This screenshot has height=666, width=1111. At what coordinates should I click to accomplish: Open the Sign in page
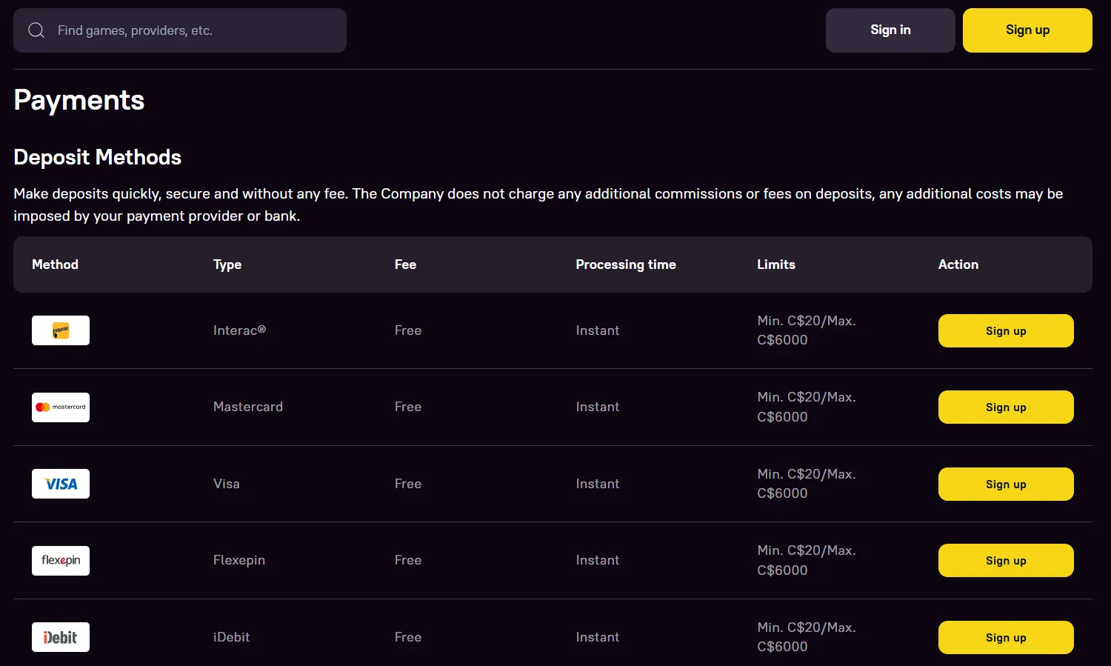[x=890, y=30]
